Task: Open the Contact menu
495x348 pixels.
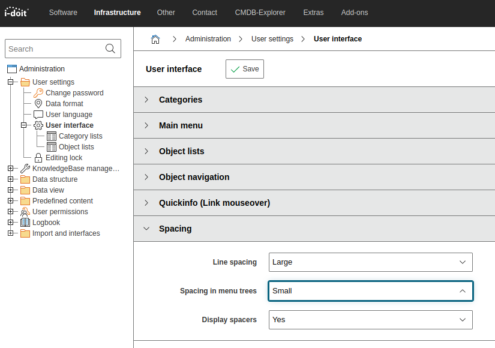Action: pos(205,13)
